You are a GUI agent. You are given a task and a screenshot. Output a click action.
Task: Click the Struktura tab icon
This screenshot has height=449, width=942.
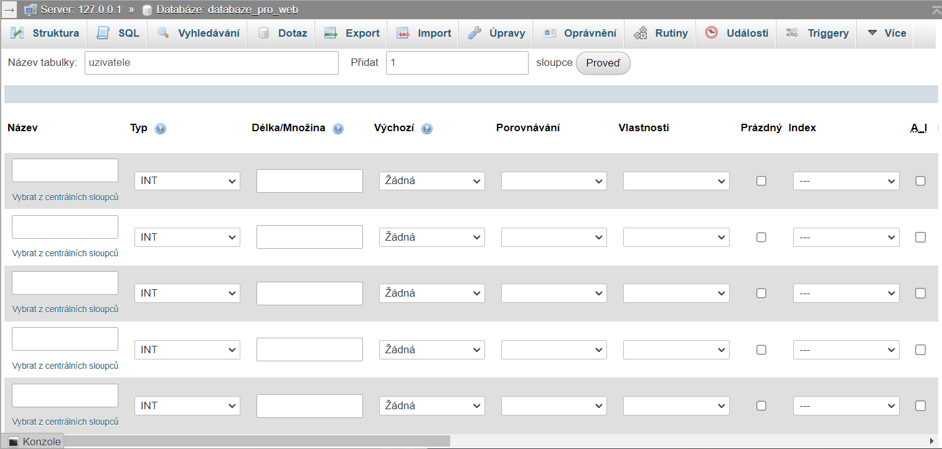click(x=17, y=33)
